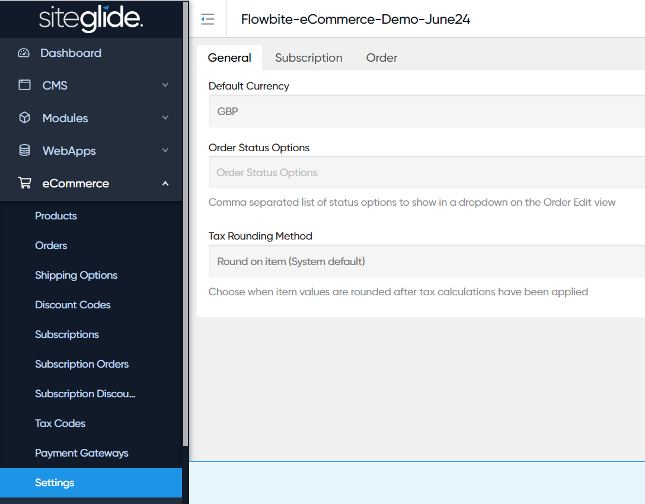645x504 pixels.
Task: Open Products in the sidebar
Action: (56, 216)
